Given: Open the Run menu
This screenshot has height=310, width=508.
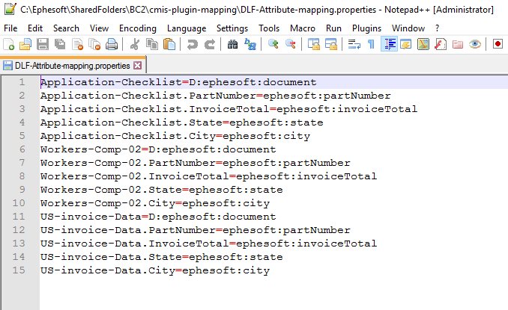Looking at the screenshot, I should (x=333, y=28).
